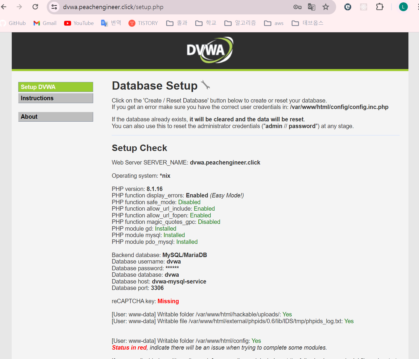
Task: Click database host 'dvwa-mysql-service' value
Action: [x=179, y=281]
